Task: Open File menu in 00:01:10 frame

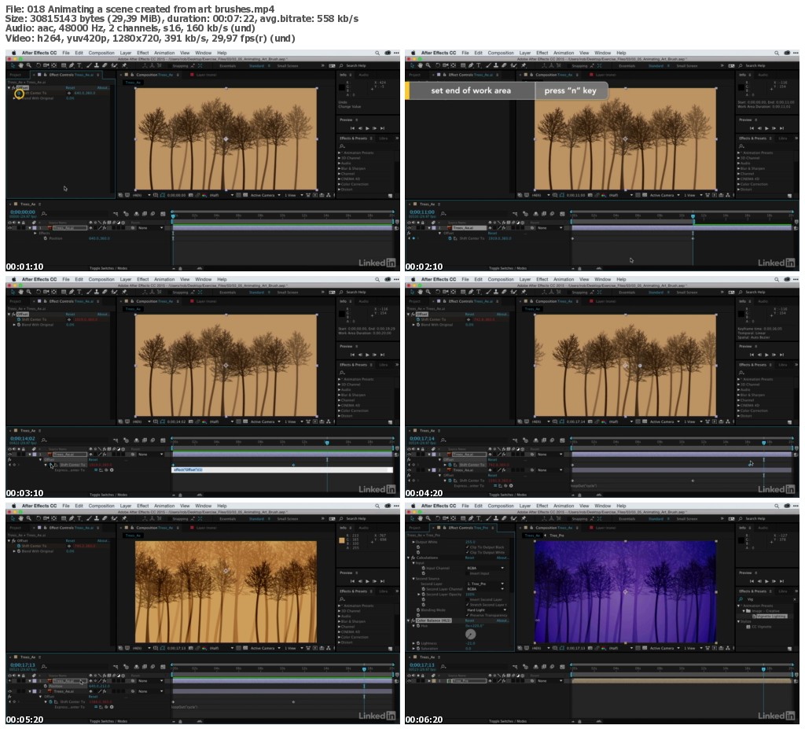Action: point(66,53)
